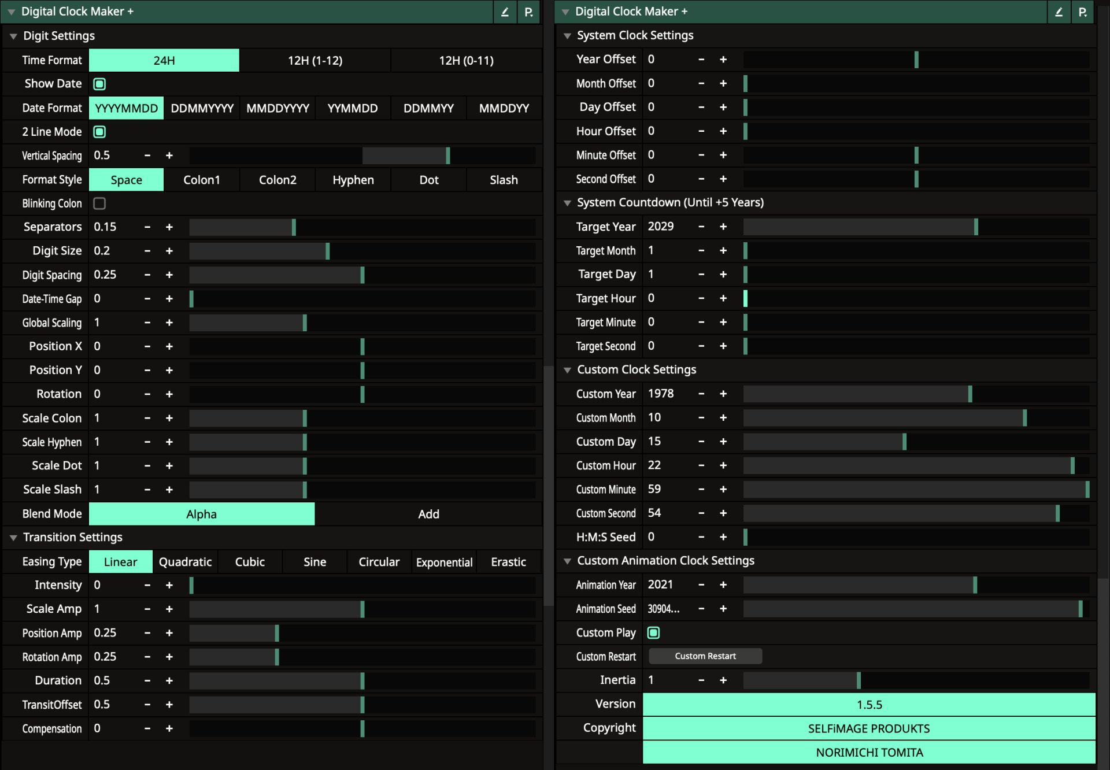Select Hyphen format style

[x=353, y=180]
